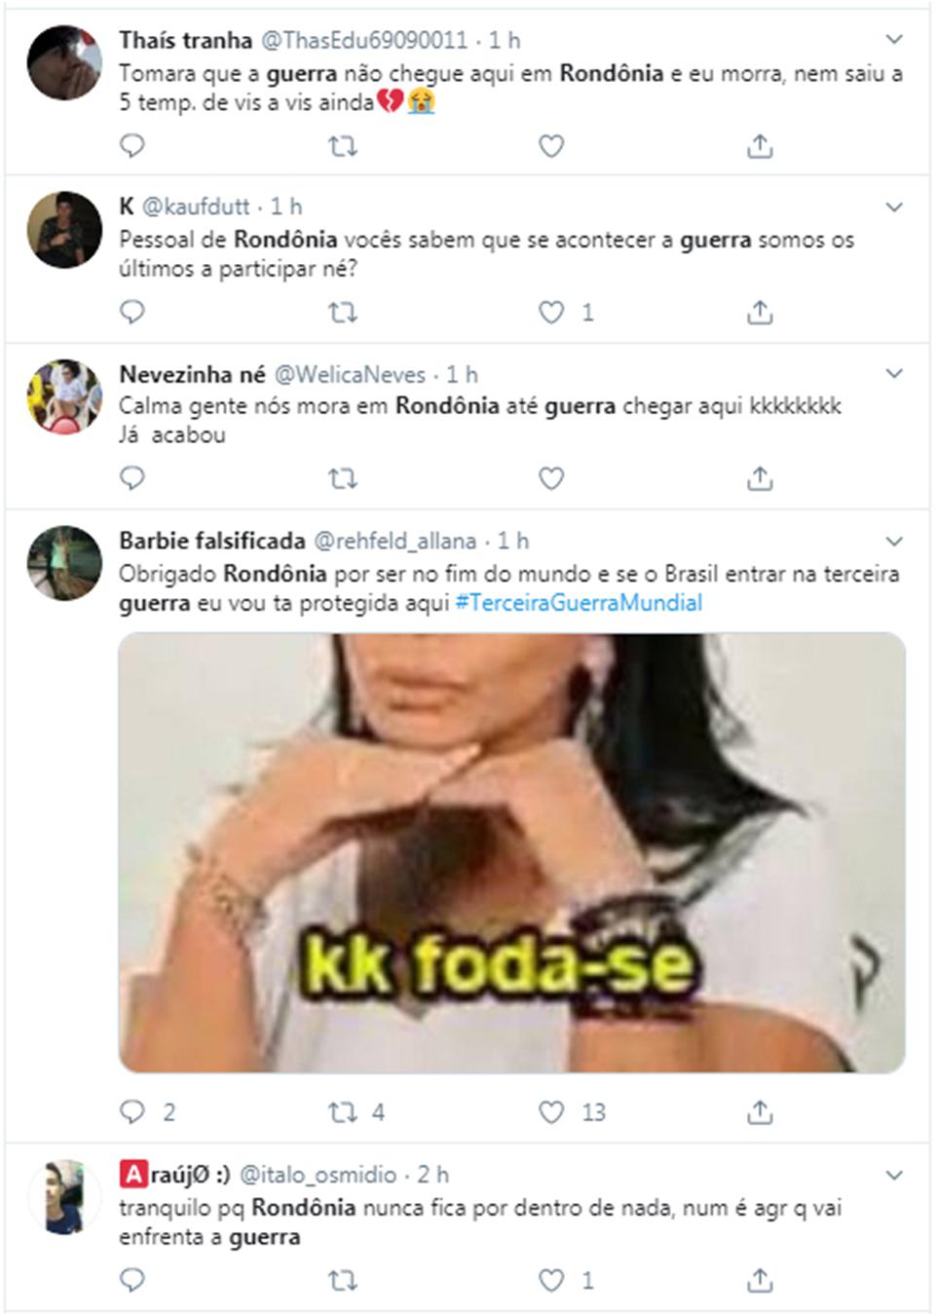Retweet the tweet by @kaufdutt
This screenshot has height=1314, width=935.
[x=342, y=313]
